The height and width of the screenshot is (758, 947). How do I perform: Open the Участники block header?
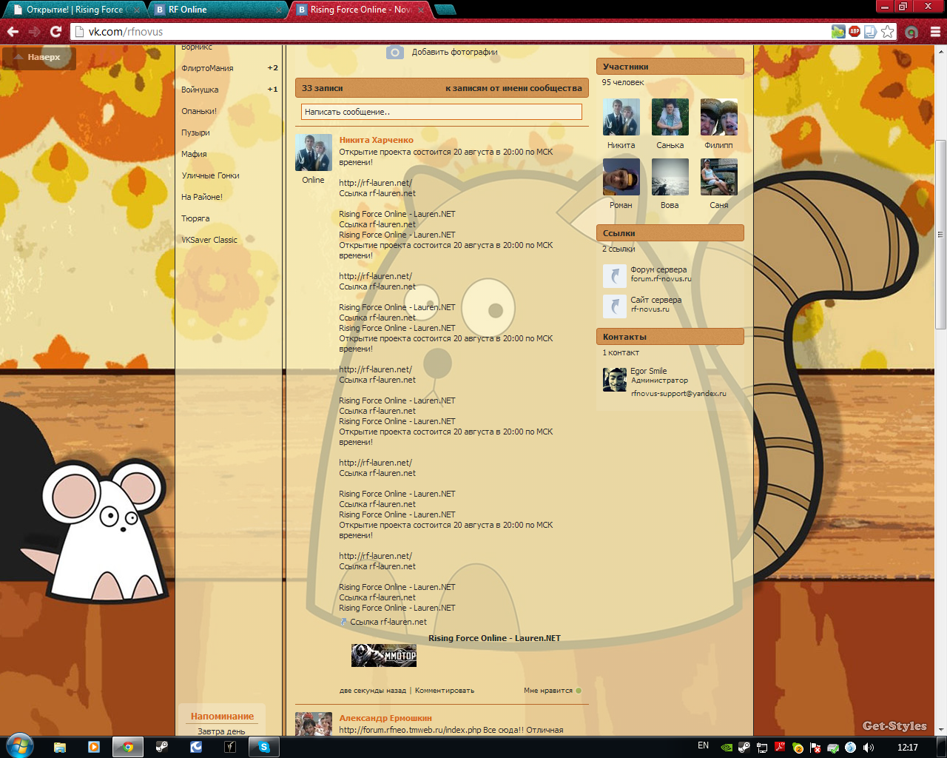click(x=670, y=67)
